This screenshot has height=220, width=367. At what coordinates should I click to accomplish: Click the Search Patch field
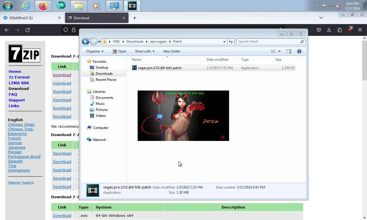(x=271, y=42)
